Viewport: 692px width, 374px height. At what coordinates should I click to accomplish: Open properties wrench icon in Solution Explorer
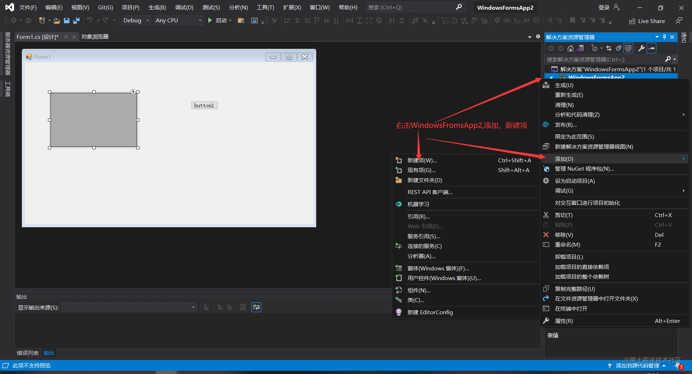pos(642,48)
